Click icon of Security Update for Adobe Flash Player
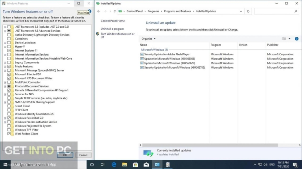The width and height of the screenshot is (302, 169). [x=142, y=55]
